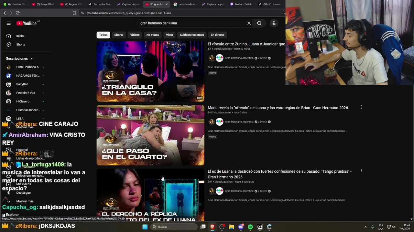The image size is (414, 232).
Task: Click the magnifier search button
Action: pyautogui.click(x=259, y=23)
